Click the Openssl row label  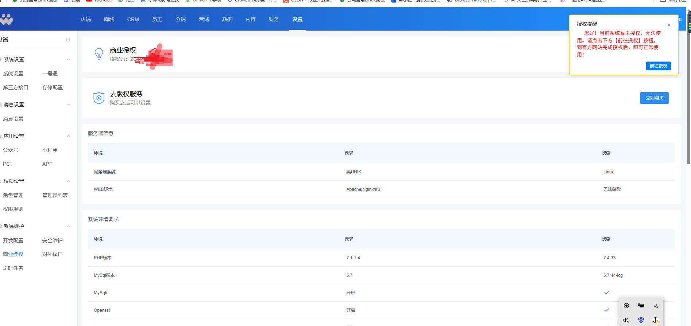[x=102, y=310]
